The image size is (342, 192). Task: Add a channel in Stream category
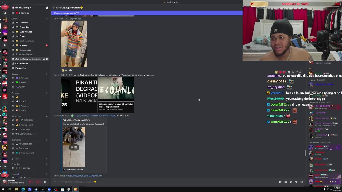47,74
